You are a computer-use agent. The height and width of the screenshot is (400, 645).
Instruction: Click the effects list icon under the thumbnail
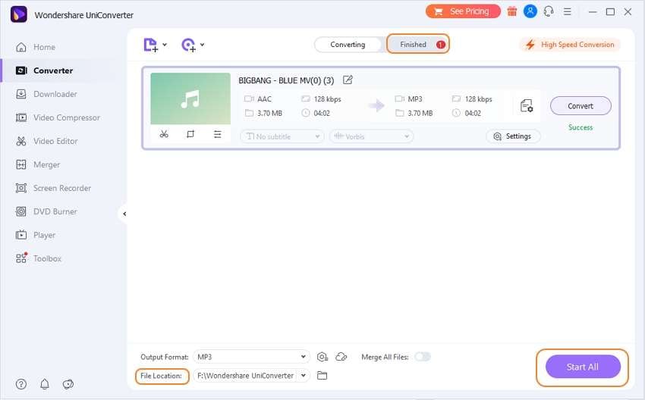[x=218, y=134]
